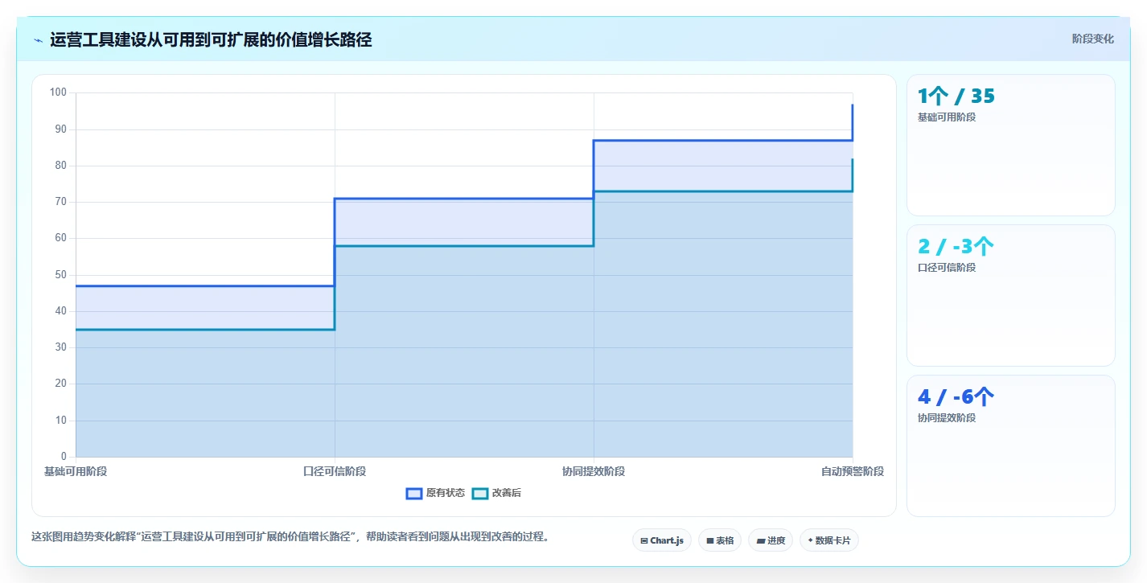Click the teal 改善后 line at 58 level
Viewport: 1147px width, 583px height.
point(464,246)
